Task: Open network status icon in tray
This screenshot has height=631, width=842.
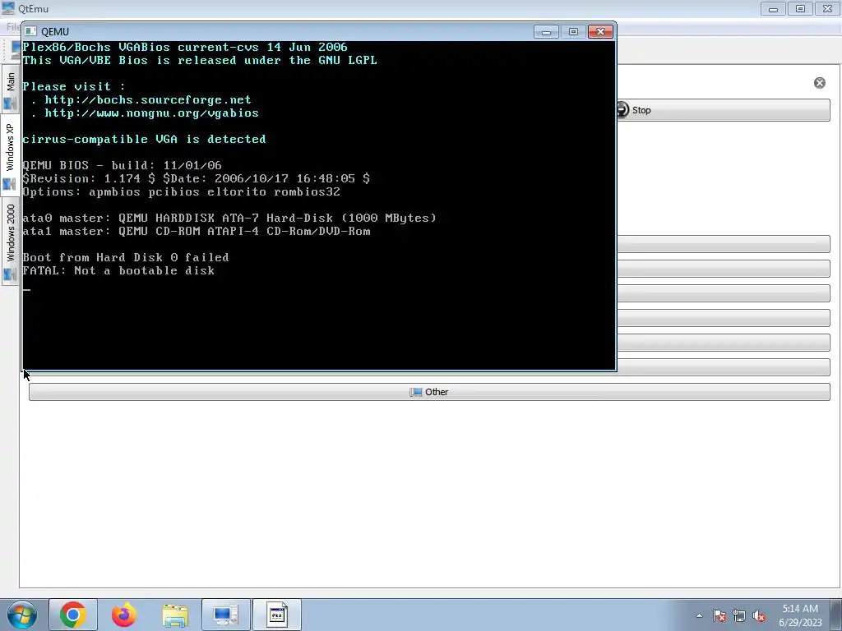Action: [739, 615]
